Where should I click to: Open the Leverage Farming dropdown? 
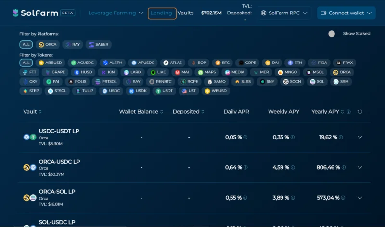pyautogui.click(x=115, y=13)
